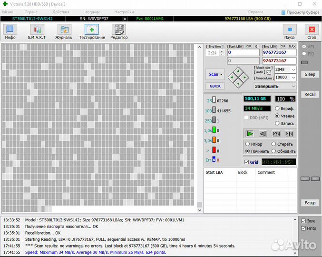Open the S.M.A.R.T attributes view
The width and height of the screenshot is (322, 257).
(x=36, y=31)
